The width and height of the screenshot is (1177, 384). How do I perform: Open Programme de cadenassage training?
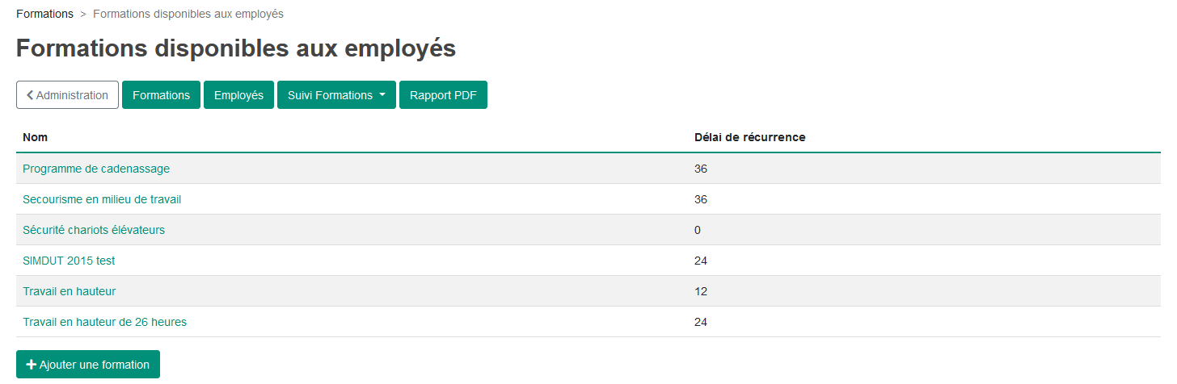pos(96,169)
